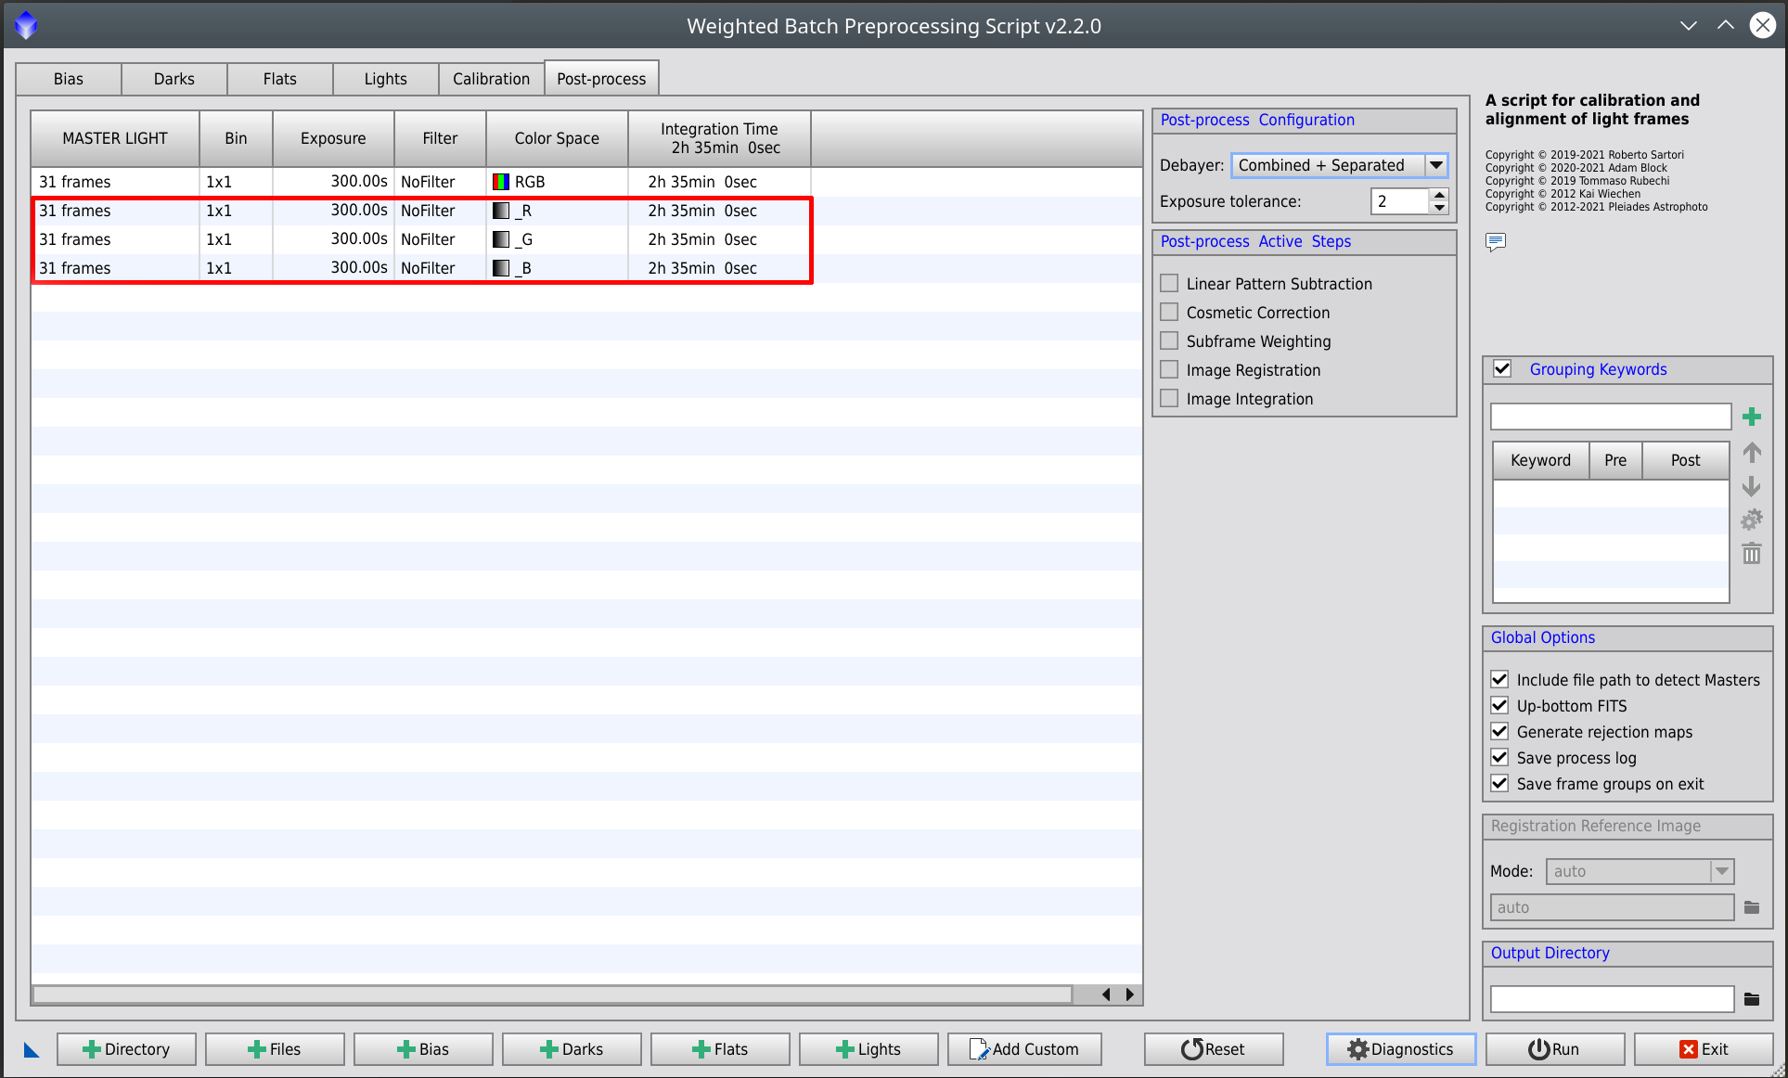This screenshot has width=1788, height=1078.
Task: Add grouping keyword with green plus icon
Action: pos(1752,417)
